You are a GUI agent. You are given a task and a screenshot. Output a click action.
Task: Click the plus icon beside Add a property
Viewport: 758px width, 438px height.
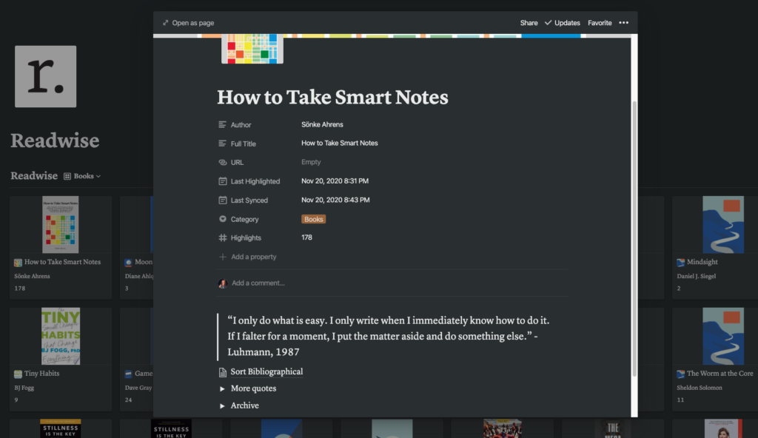coord(222,257)
